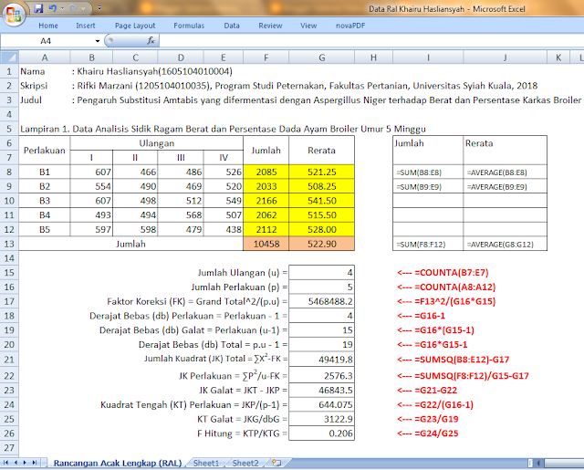Undo last action in Quick Access toolbar
Viewport: 584px width, 470px height.
tap(53, 8)
